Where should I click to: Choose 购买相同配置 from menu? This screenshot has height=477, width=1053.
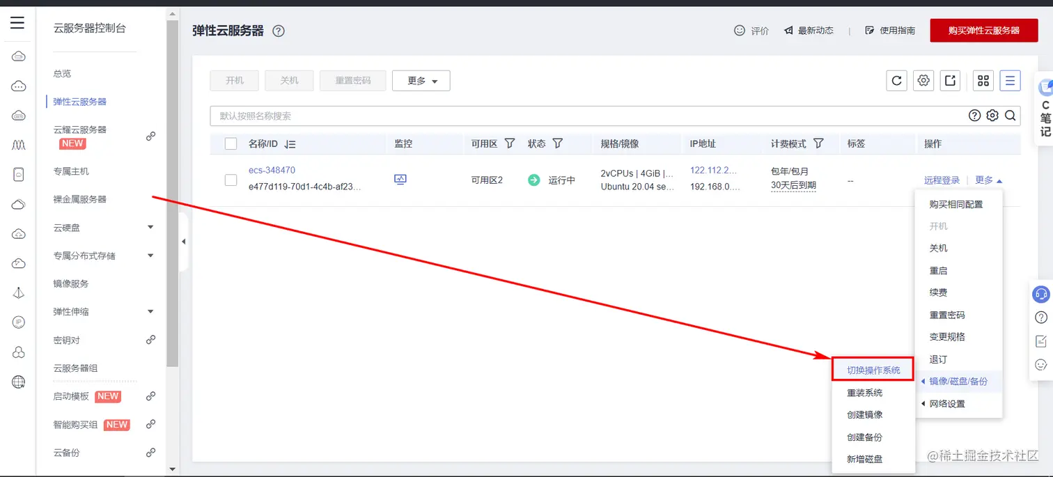point(956,204)
